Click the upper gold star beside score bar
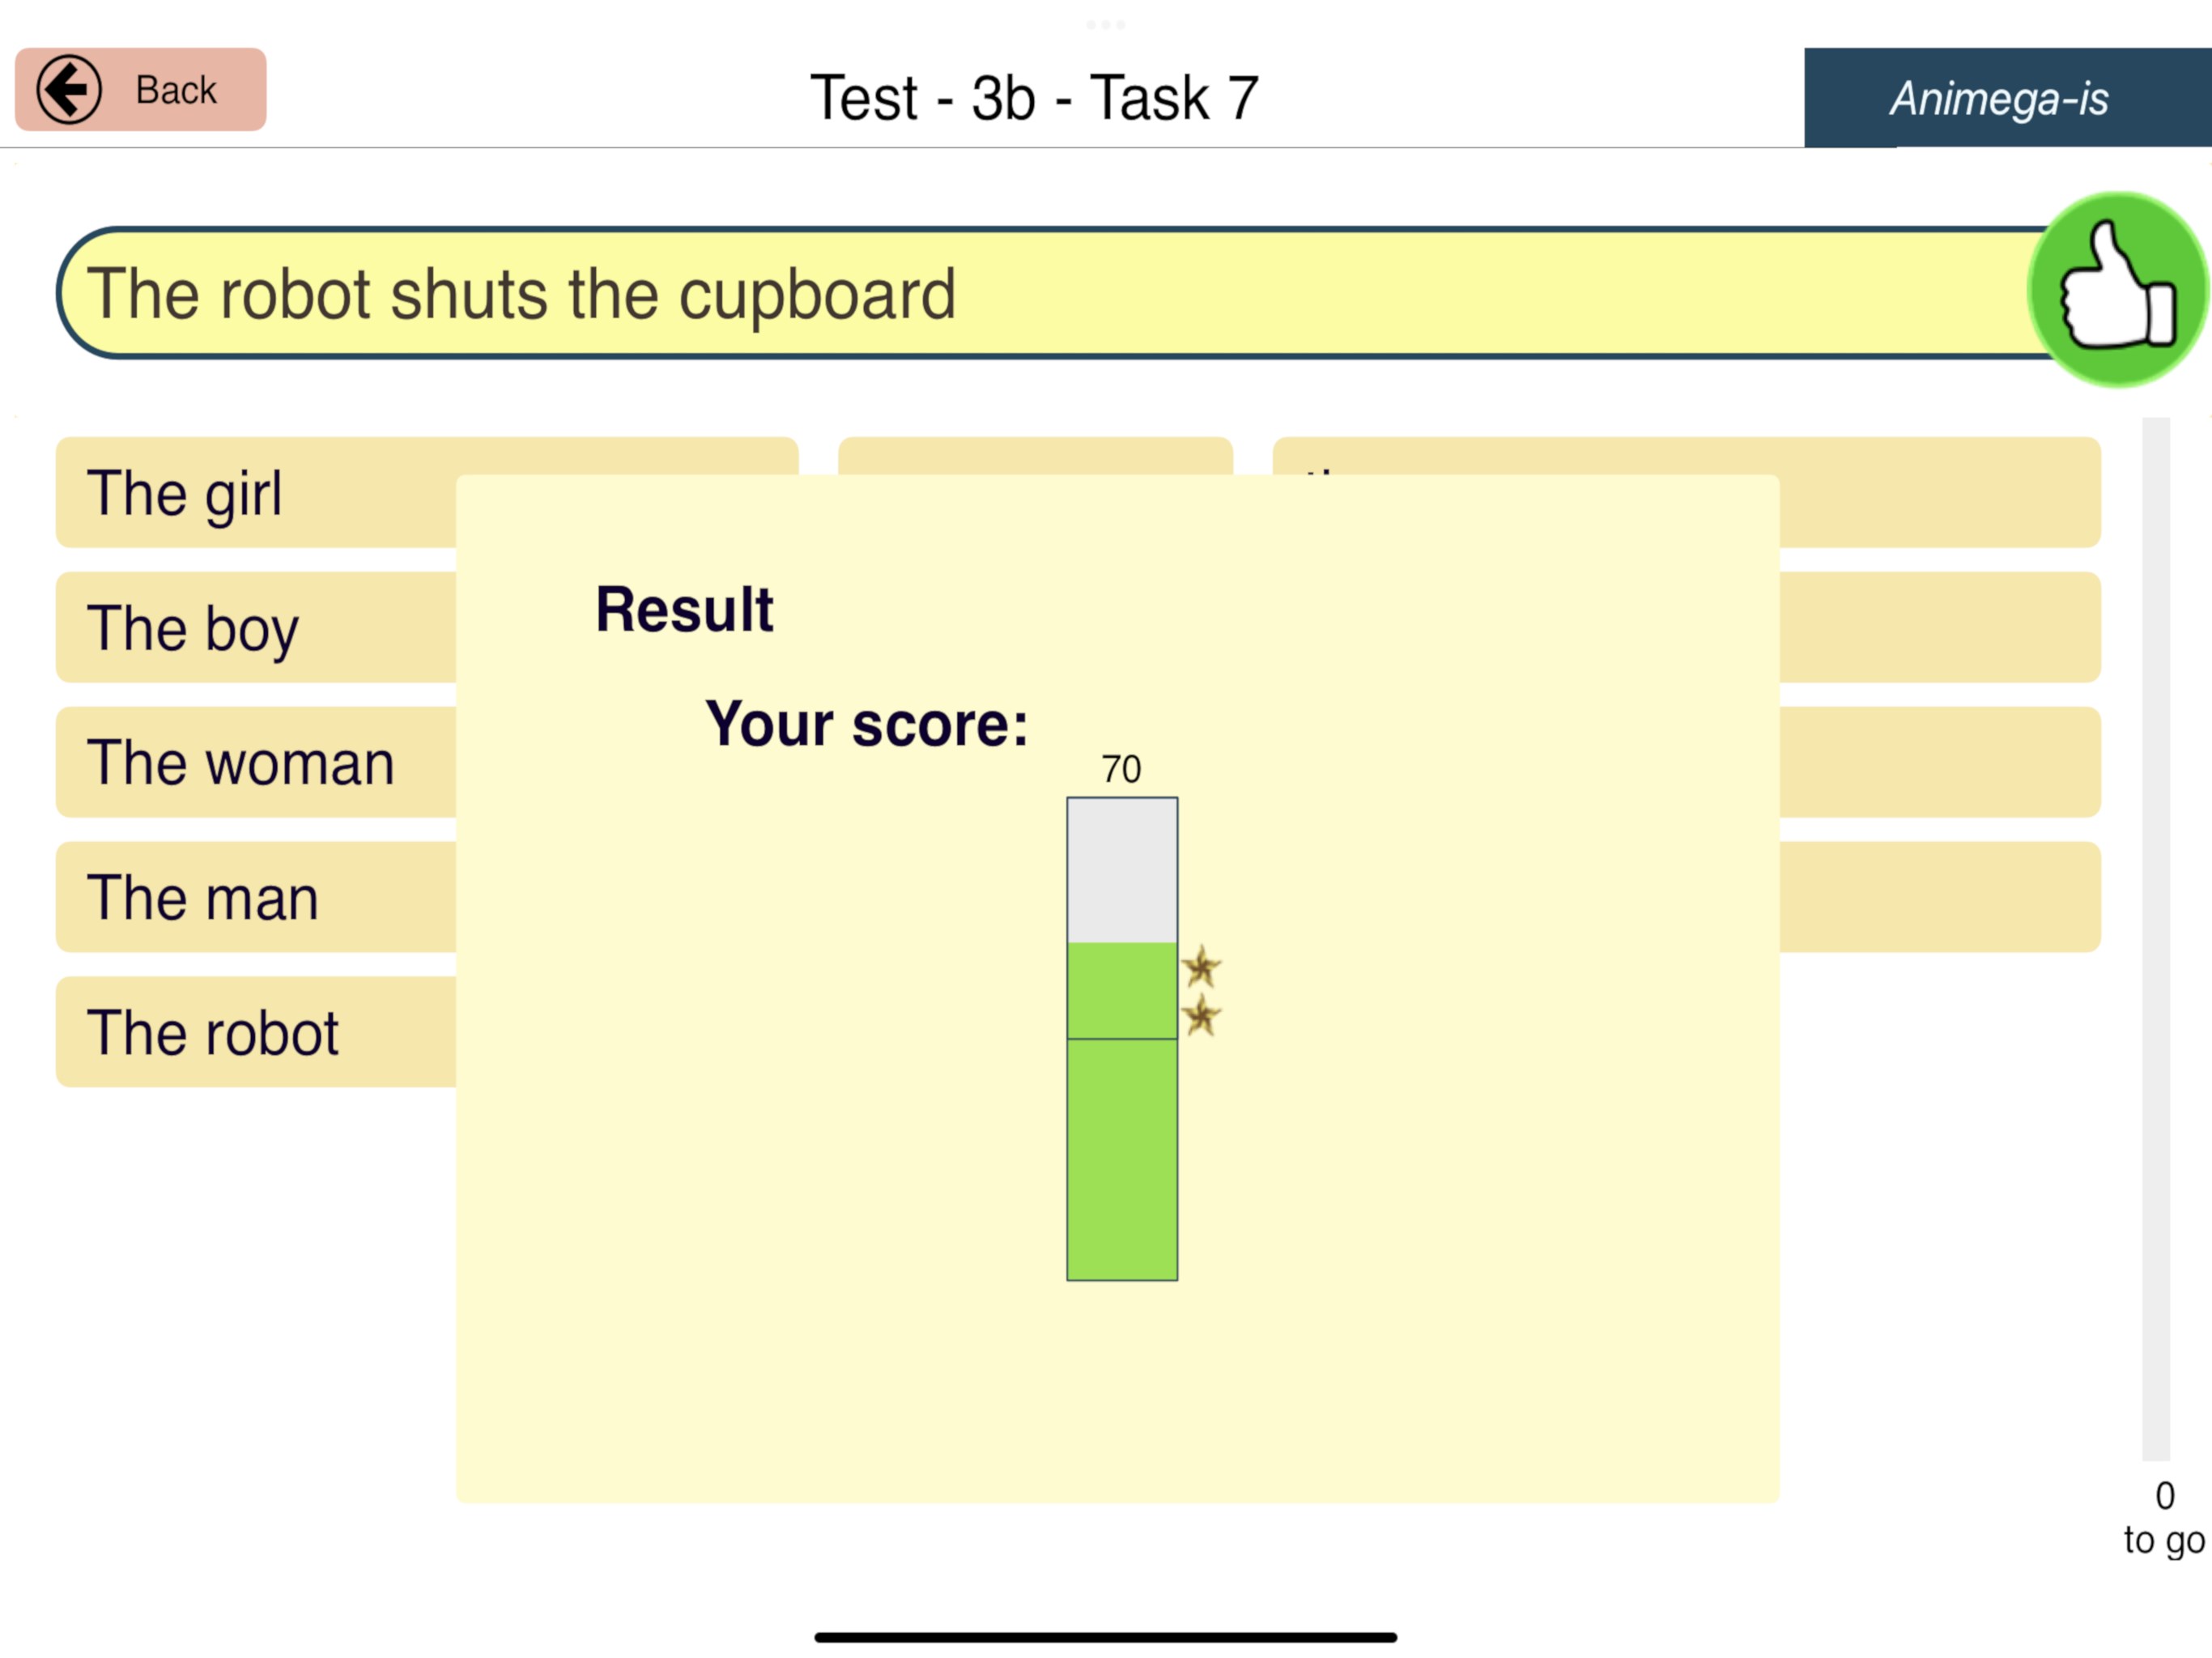Screen dimensions: 2212x1658 pos(1201,967)
